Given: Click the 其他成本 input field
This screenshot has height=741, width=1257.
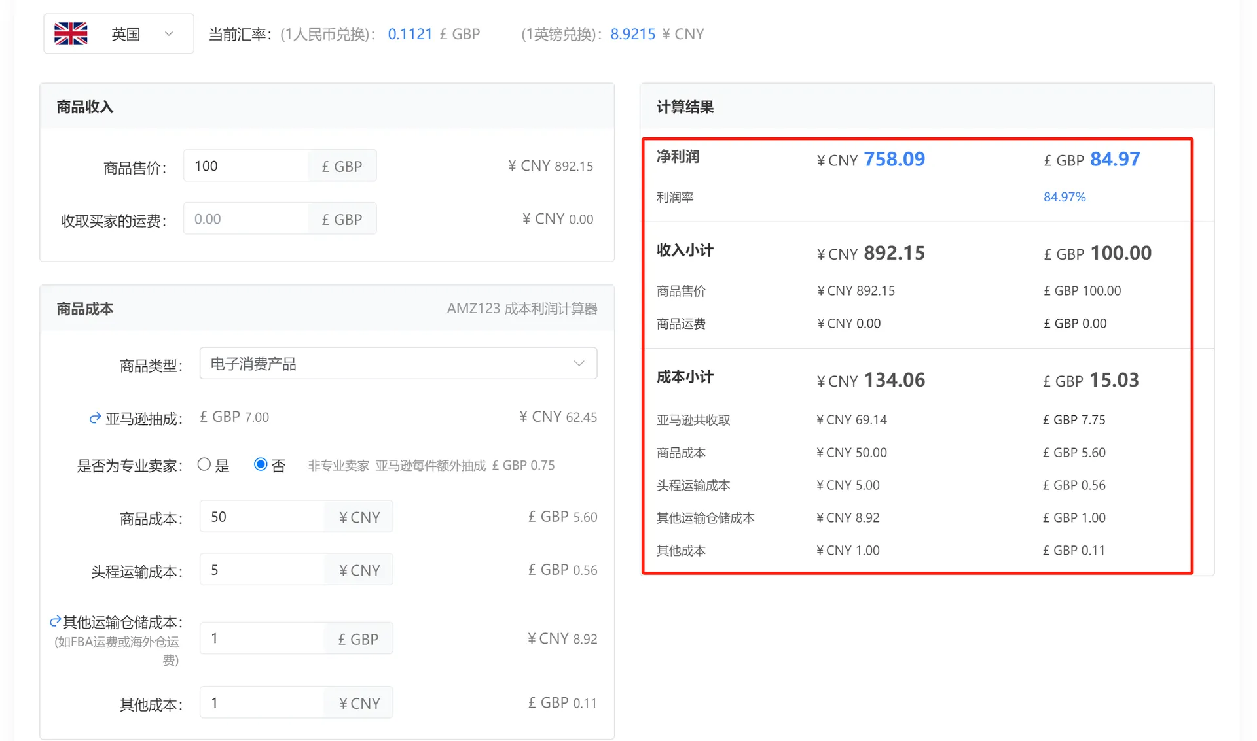Looking at the screenshot, I should [x=262, y=703].
